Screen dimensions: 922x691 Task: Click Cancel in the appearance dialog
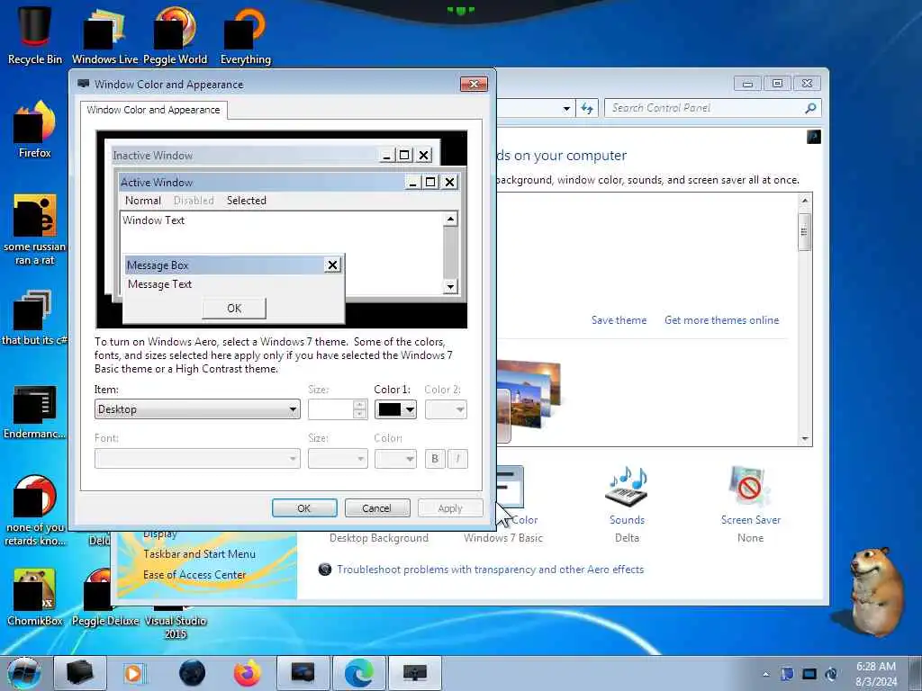pos(377,508)
